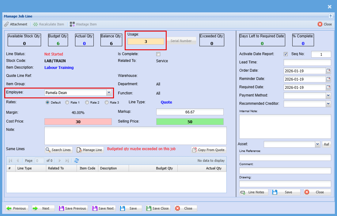The image size is (337, 216).
Task: Click the Item Code column header
Action: click(x=87, y=168)
